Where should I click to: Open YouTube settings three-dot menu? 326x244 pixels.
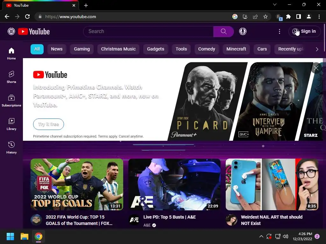click(280, 31)
